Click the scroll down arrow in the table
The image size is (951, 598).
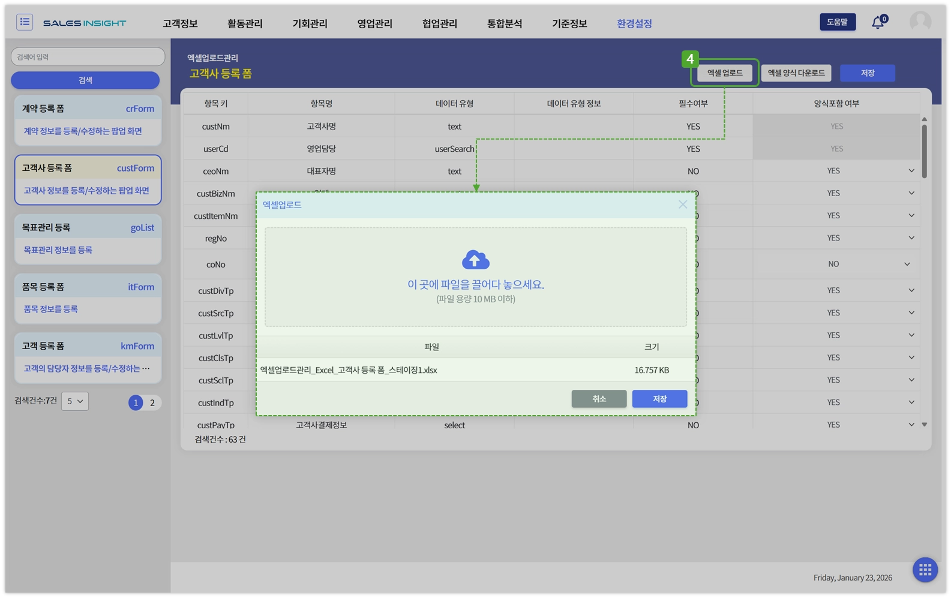click(x=924, y=425)
